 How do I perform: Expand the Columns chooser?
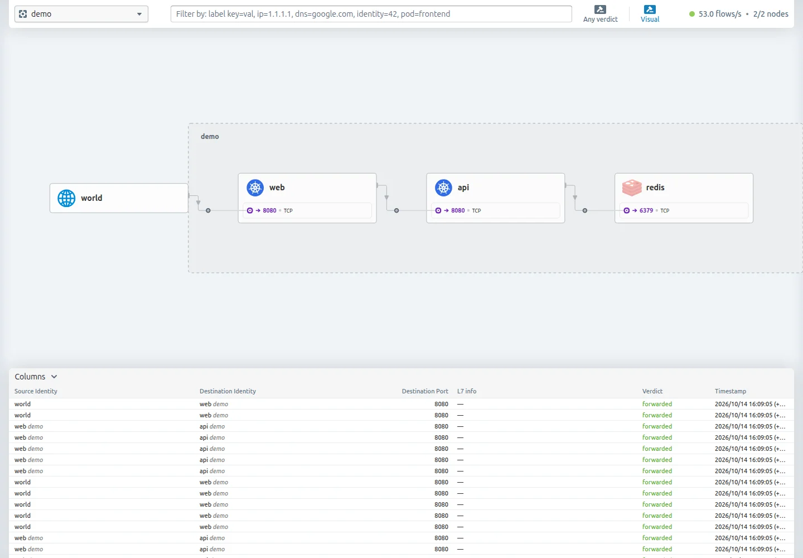tap(36, 377)
